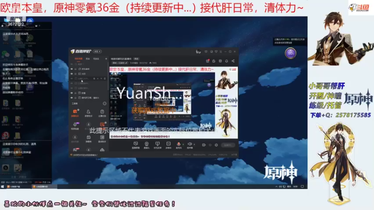
Task: Click the notice text in the companion status bar
Action: coord(86,155)
